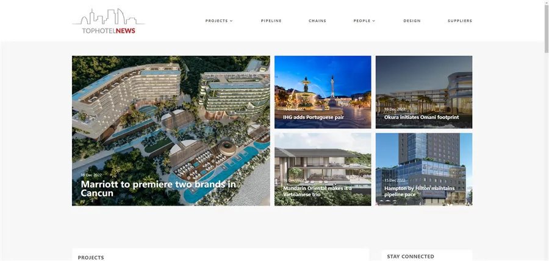This screenshot has width=549, height=261.
Task: Click the TopHotelNews skyline logo
Action: coord(109,21)
